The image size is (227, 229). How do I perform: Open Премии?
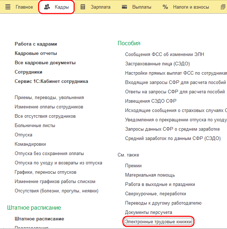133,166
